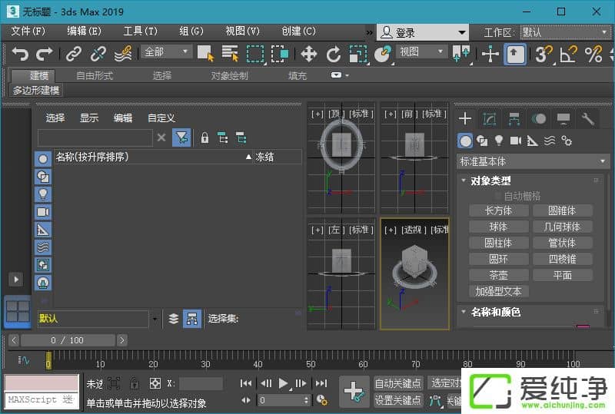
Task: Open the Hierarchy command panel tab
Action: tap(514, 118)
